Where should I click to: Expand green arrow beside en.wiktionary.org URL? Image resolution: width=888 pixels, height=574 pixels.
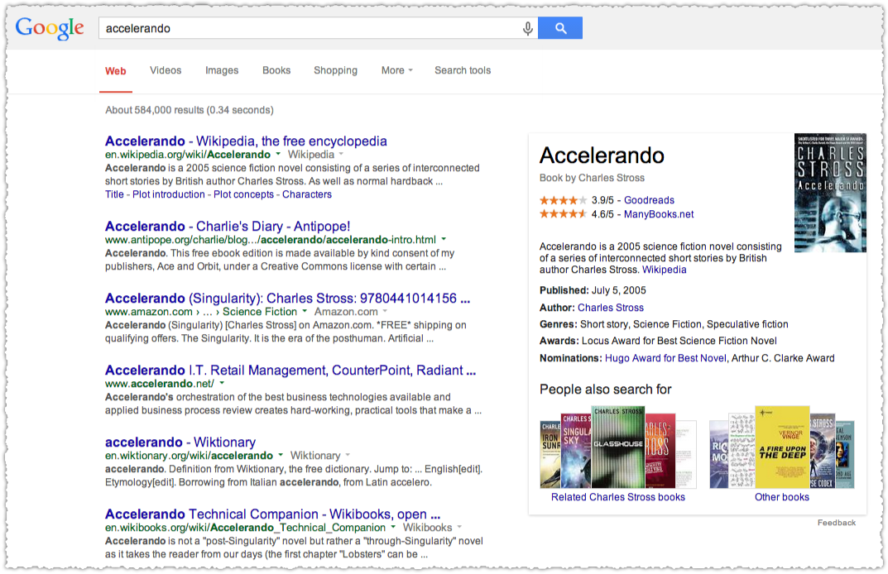[x=281, y=455]
